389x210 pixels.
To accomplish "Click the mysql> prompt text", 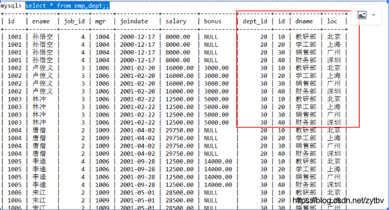I will [x=11, y=6].
